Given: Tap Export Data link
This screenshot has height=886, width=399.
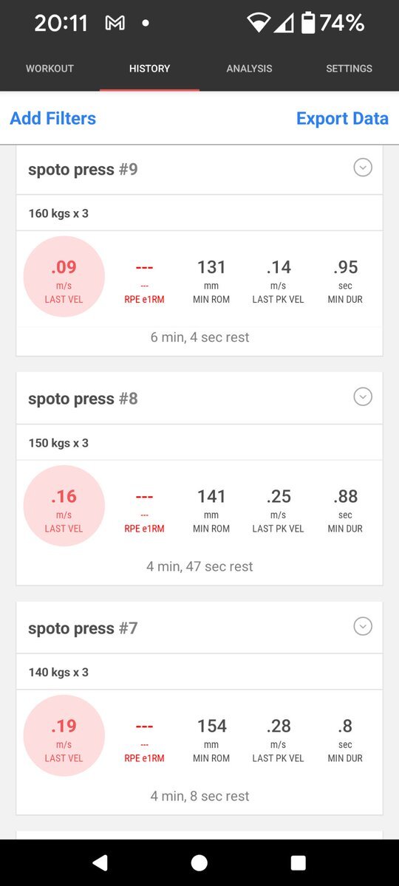Looking at the screenshot, I should (342, 118).
